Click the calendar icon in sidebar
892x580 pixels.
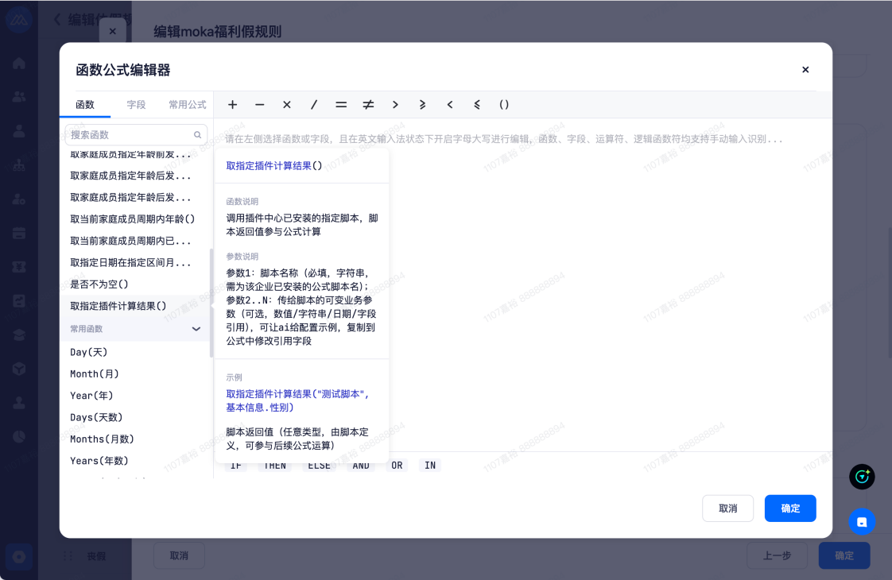(19, 233)
